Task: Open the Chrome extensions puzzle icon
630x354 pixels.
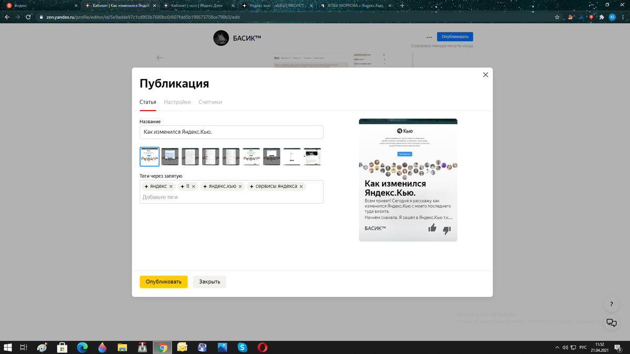Action: tap(602, 17)
